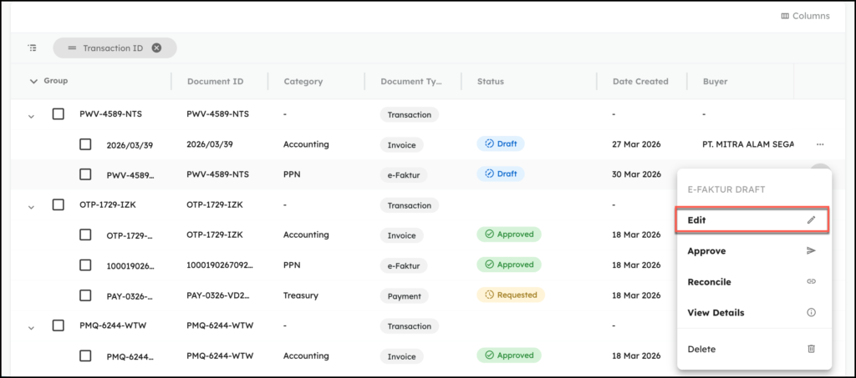This screenshot has height=378, width=856.
Task: Click the send icon next to Approve
Action: (810, 251)
